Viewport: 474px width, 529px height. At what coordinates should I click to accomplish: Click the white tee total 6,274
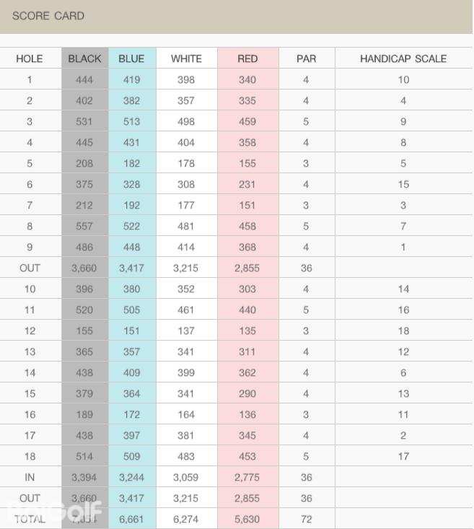186,520
